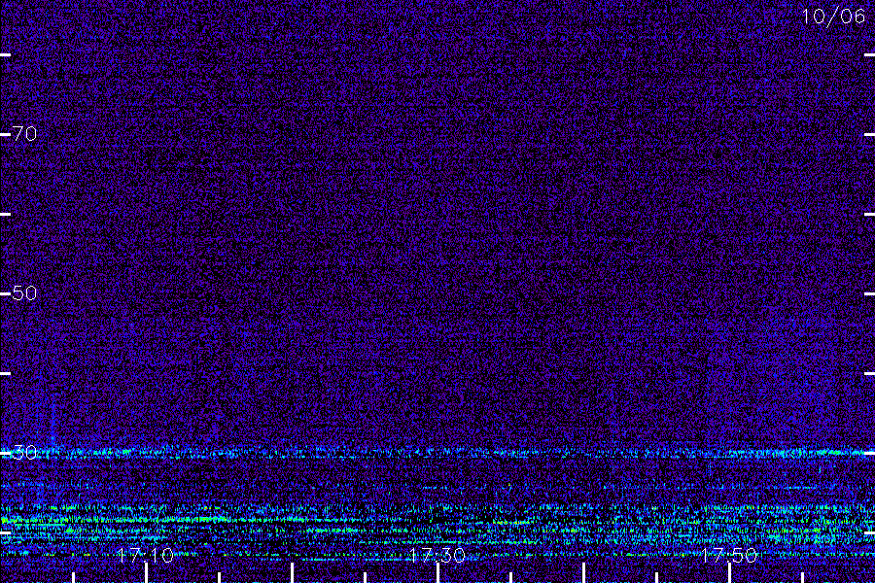This screenshot has width=875, height=583.
Task: Click the 70 frequency axis label
Action: [24, 134]
